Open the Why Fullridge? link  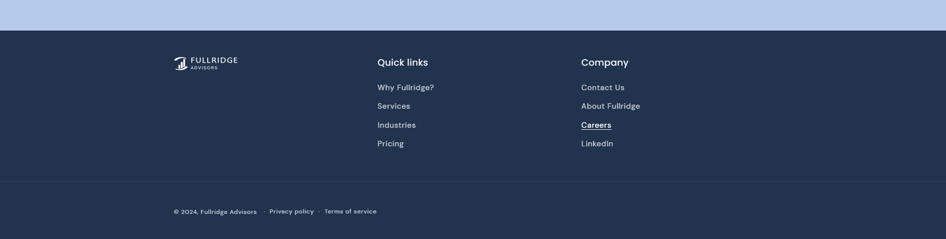[406, 88]
